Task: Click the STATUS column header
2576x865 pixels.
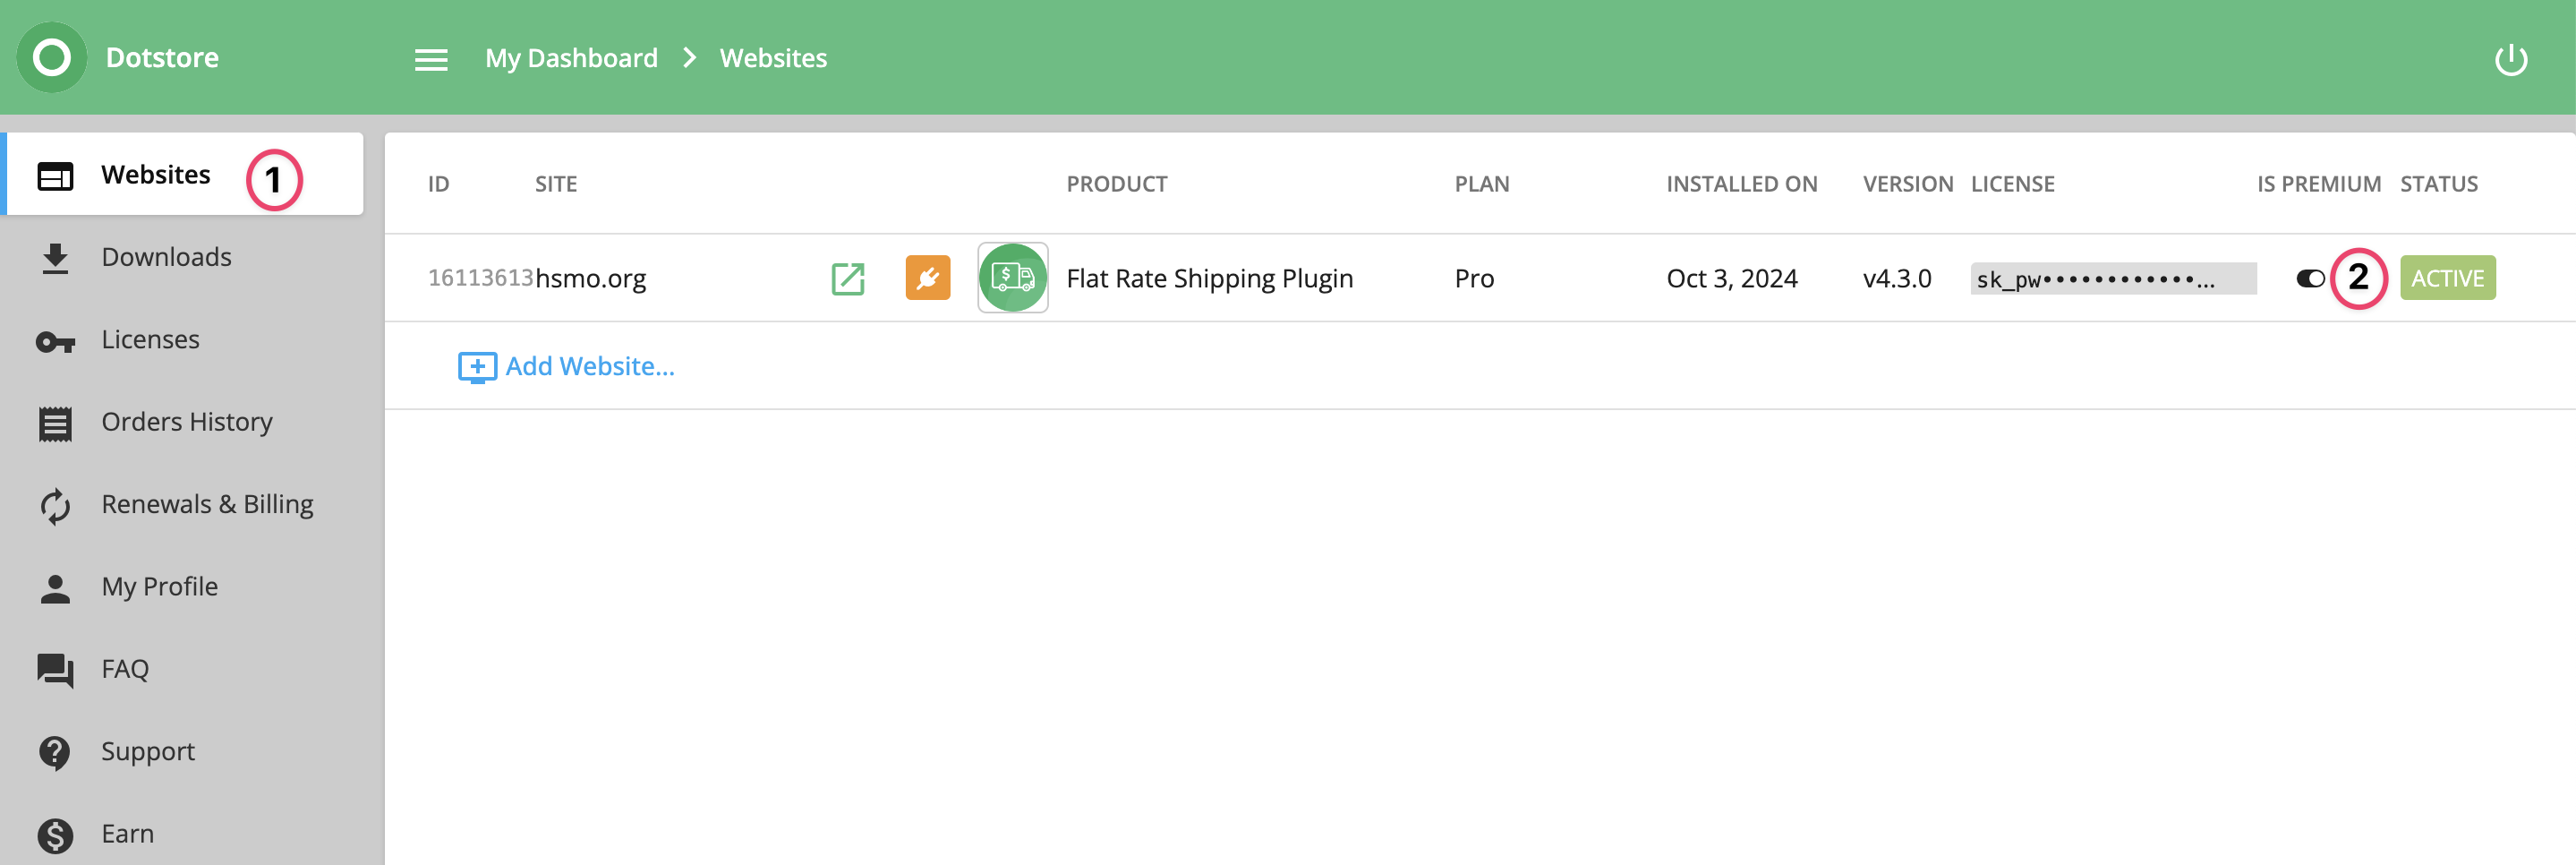Action: 2438,184
